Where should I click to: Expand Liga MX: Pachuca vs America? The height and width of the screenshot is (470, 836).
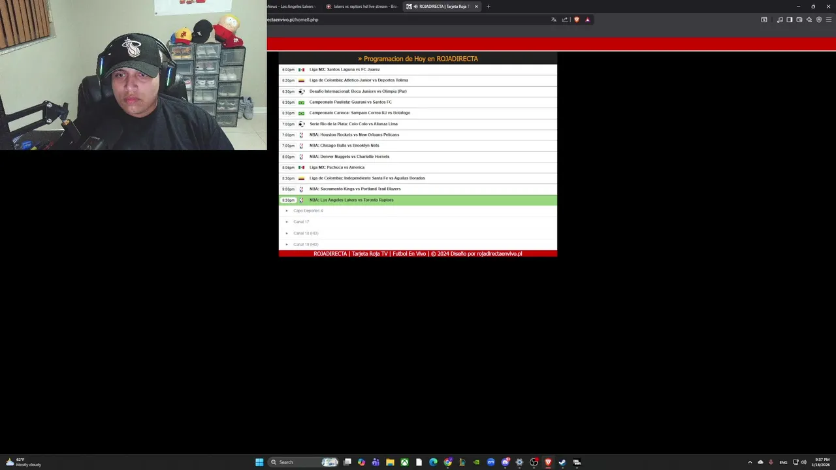(x=418, y=167)
